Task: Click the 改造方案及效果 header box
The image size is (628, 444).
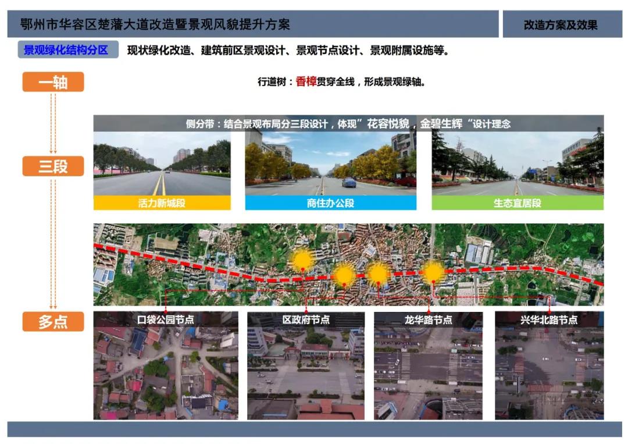Action: 562,24
